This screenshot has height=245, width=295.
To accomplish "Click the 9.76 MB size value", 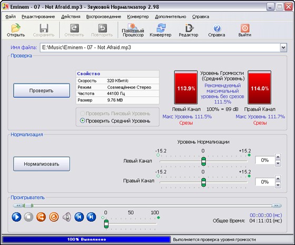I will (x=115, y=100).
